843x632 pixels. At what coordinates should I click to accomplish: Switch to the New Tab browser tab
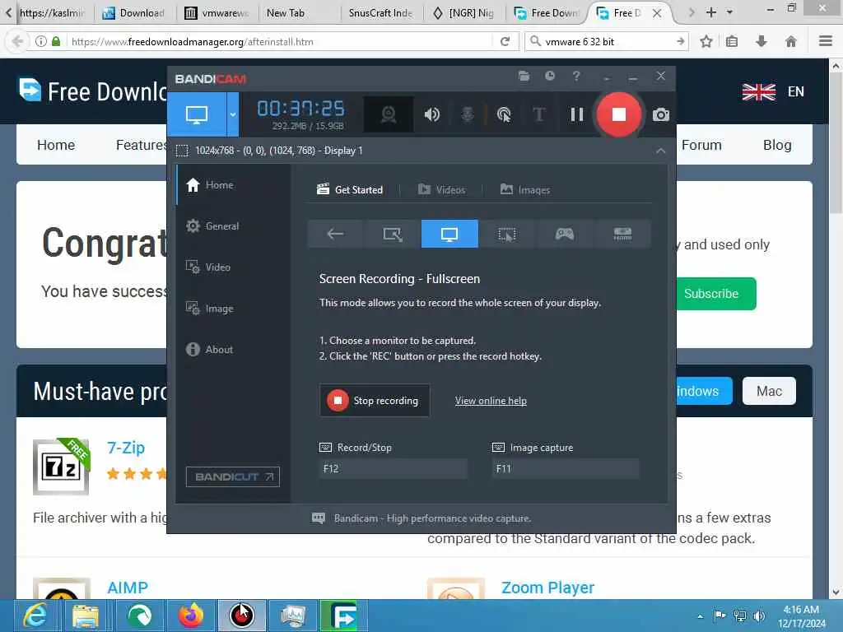(x=286, y=13)
